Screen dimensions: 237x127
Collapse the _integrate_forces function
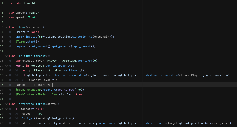point(6,104)
